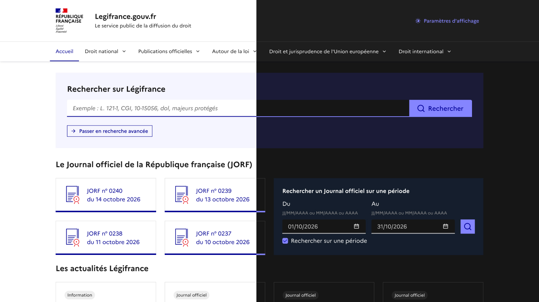This screenshot has width=539, height=302.
Task: Click the document icon of JORF n° 0240
Action: tap(73, 195)
